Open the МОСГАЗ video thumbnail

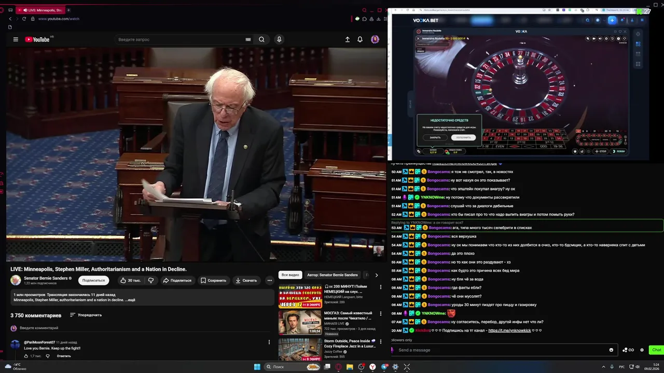point(300,323)
